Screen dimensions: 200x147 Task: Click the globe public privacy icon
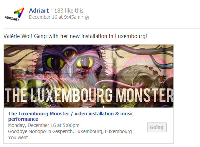pos(87,18)
